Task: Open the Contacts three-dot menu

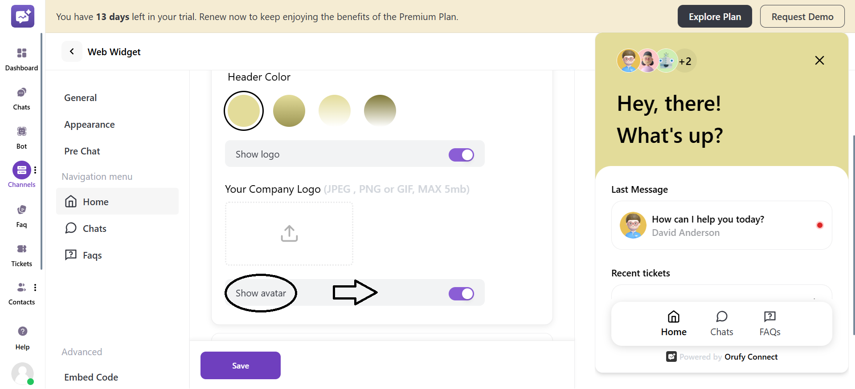Action: pyautogui.click(x=35, y=288)
